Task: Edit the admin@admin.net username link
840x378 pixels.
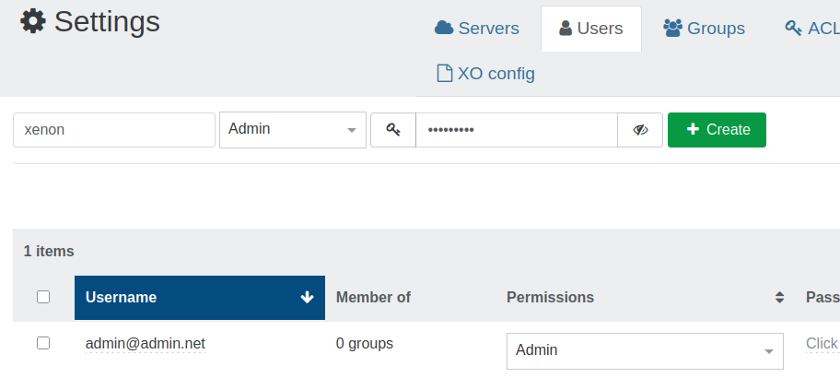Action: [x=145, y=344]
